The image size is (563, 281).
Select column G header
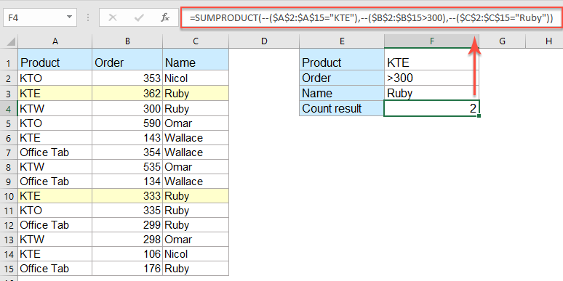click(x=502, y=41)
